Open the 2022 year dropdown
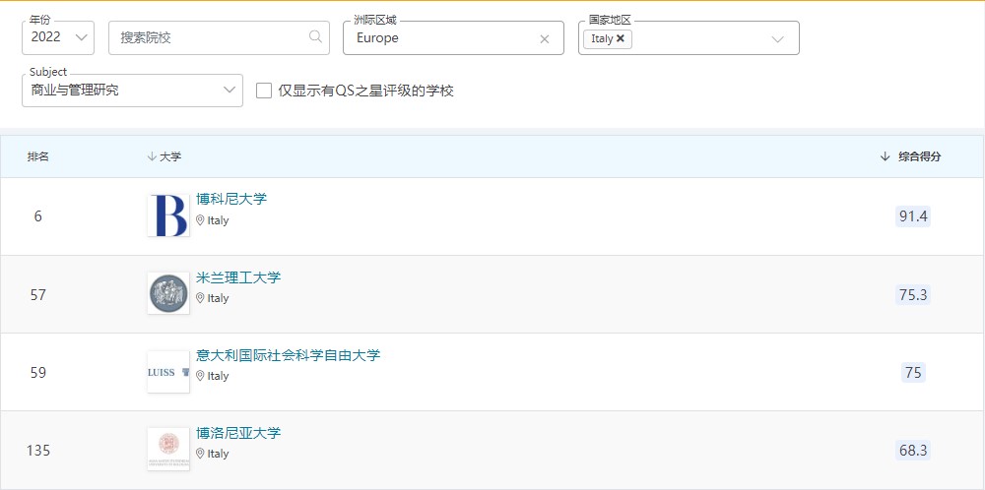Viewport: 985px width, 490px height. tap(58, 37)
